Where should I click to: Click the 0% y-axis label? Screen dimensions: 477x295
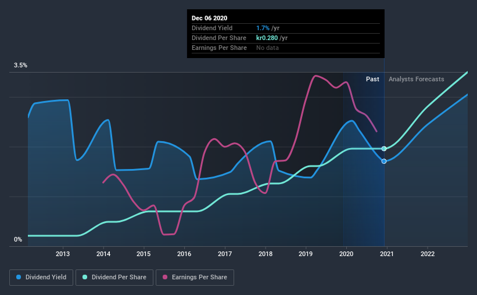point(18,240)
